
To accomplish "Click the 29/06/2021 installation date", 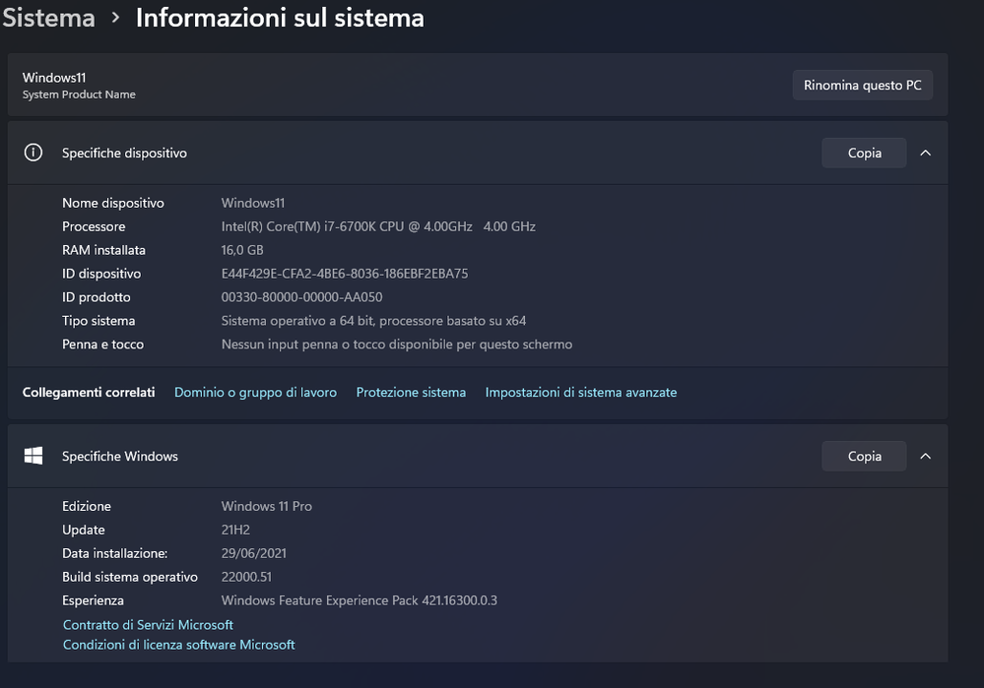I will (x=253, y=553).
